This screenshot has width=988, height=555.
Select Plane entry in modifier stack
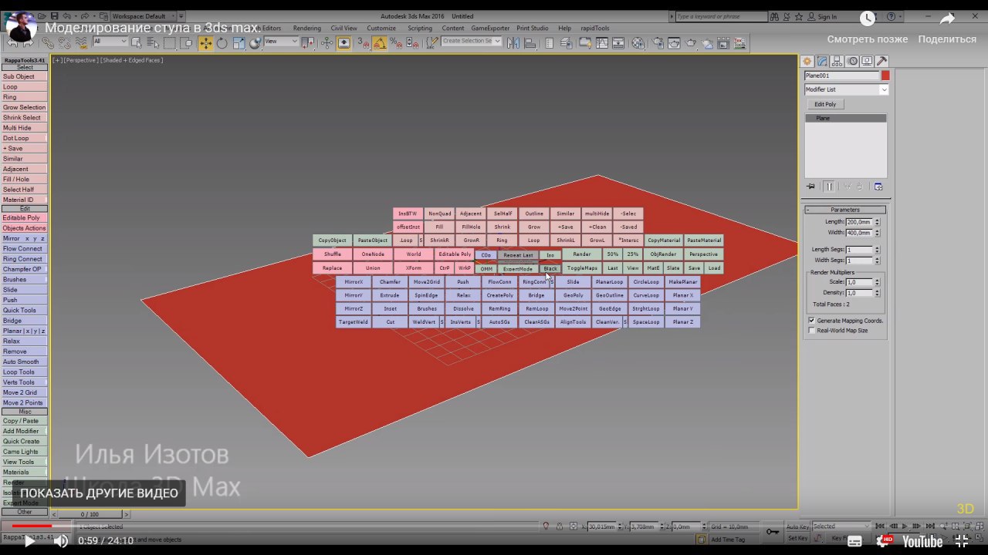[846, 118]
